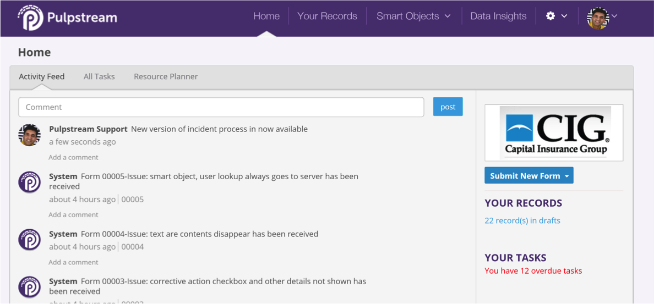Click Pulpstream Support avatar in feed

click(x=30, y=135)
